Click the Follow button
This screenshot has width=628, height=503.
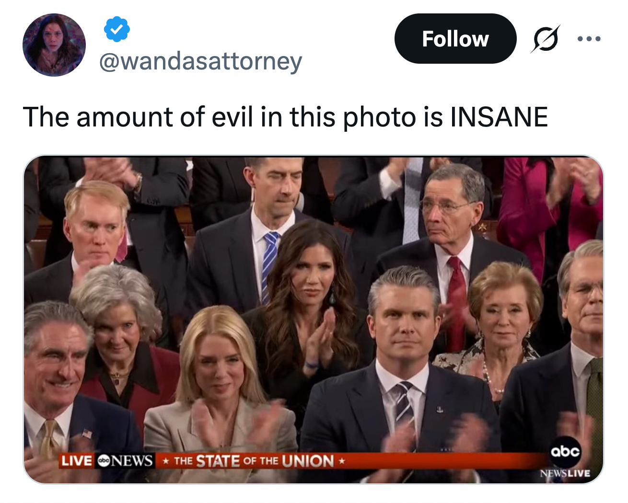[455, 39]
